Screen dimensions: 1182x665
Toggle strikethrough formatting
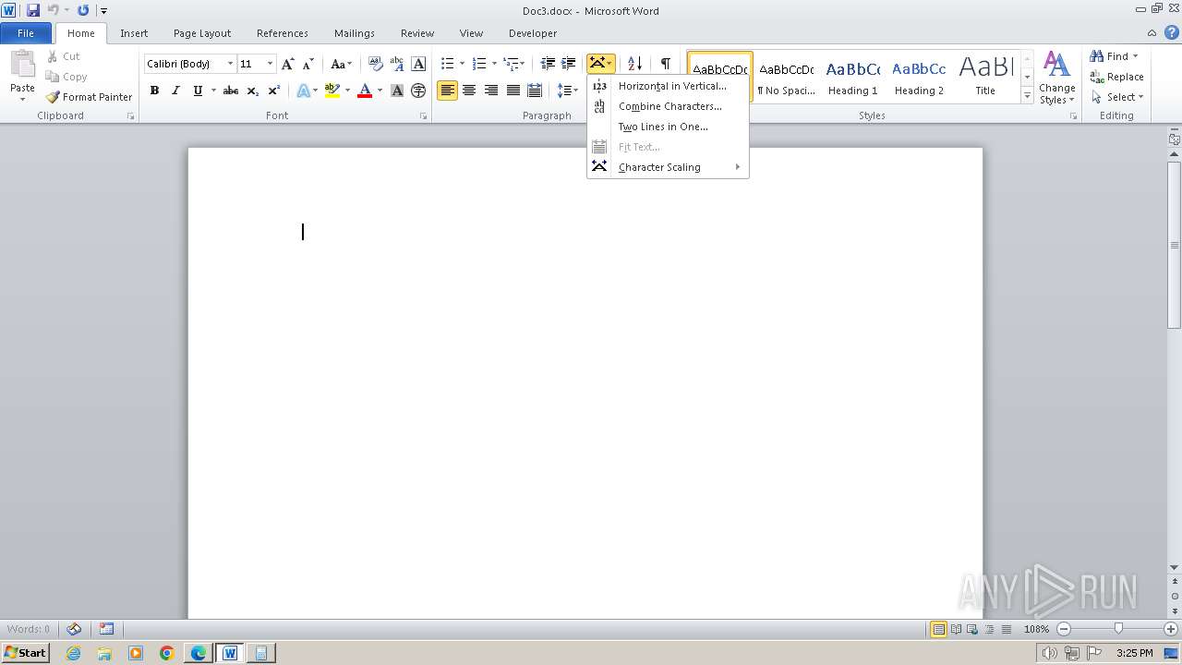(x=231, y=91)
